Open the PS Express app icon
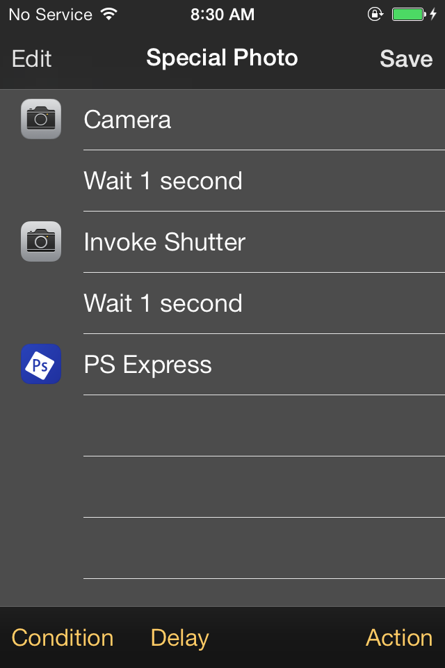 40,364
